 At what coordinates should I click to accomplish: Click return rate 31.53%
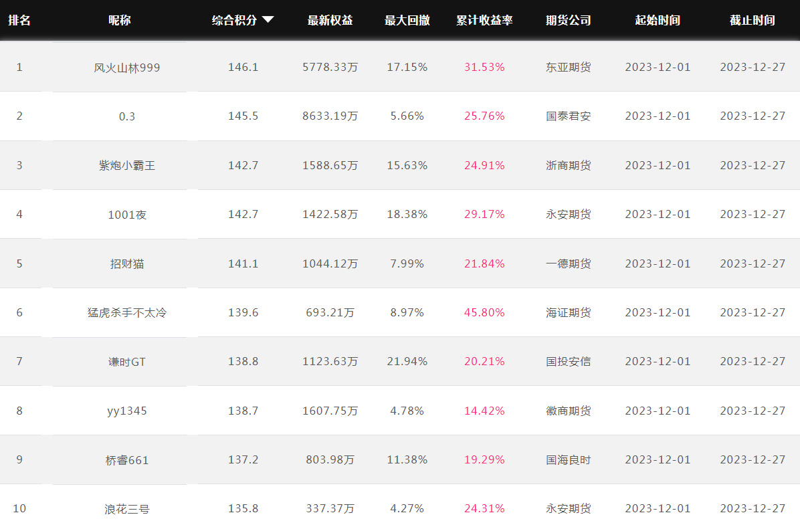(x=484, y=68)
